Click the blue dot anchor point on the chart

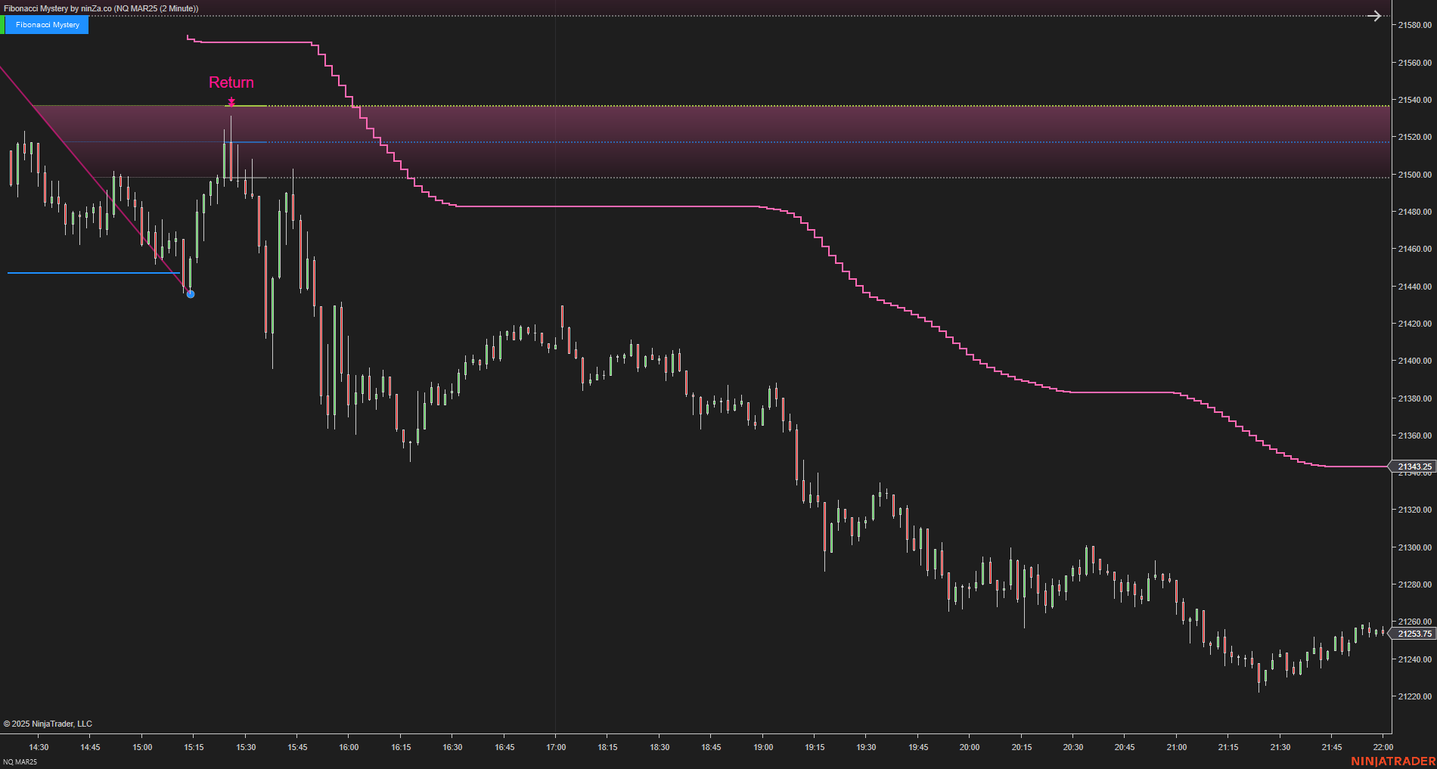coord(190,294)
